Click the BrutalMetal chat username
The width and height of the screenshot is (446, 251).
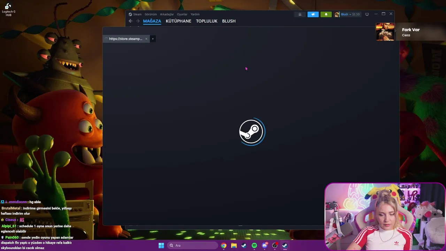click(11, 208)
